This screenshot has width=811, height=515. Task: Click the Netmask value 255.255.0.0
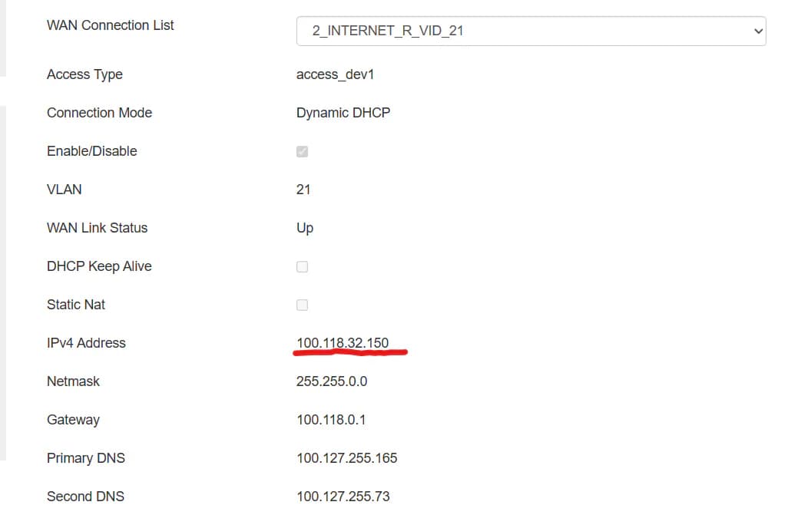pyautogui.click(x=332, y=381)
